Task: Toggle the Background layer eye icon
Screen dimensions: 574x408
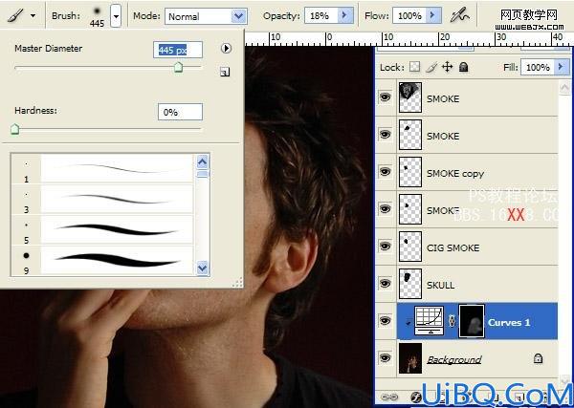Action: point(385,358)
